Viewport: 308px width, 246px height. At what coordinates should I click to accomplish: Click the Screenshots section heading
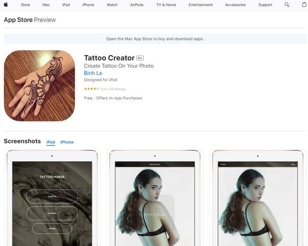pyautogui.click(x=23, y=141)
